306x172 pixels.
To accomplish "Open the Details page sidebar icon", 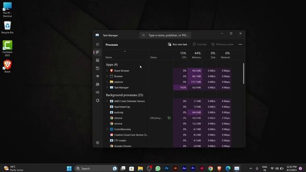I will click(x=98, y=92).
